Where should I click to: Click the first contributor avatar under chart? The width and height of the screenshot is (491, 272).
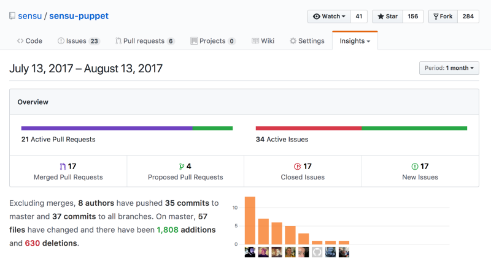pos(250,252)
